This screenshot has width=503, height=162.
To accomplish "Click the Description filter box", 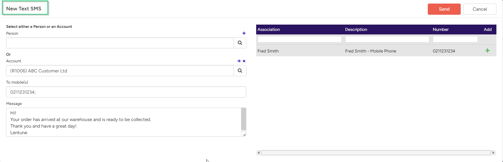I will point(387,39).
